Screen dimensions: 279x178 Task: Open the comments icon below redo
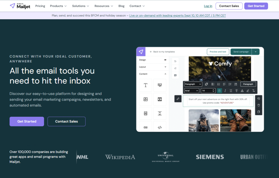point(175,75)
